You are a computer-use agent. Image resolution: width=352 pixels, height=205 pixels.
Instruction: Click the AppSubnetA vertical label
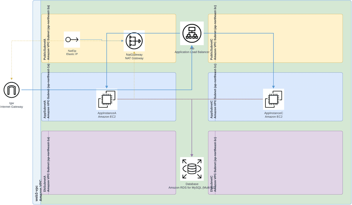(46, 91)
